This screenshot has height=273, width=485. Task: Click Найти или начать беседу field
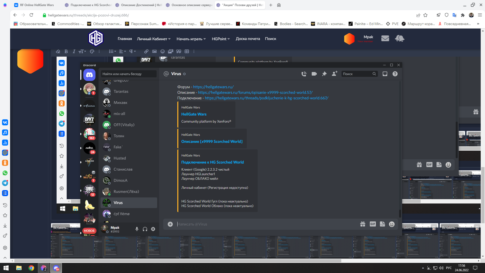[x=129, y=74]
